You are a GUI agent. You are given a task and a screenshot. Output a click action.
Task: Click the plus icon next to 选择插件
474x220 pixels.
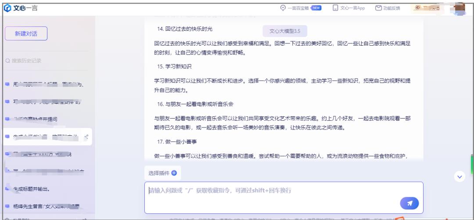(174, 173)
